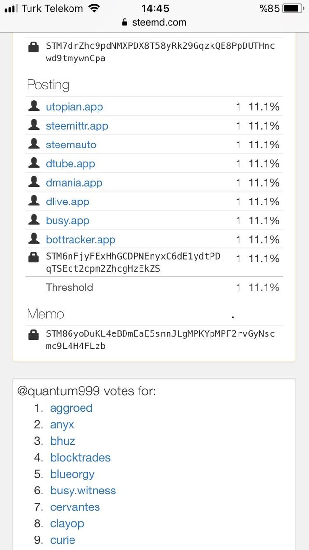The image size is (309, 550).
Task: Open the busy.witness link
Action: (83, 491)
